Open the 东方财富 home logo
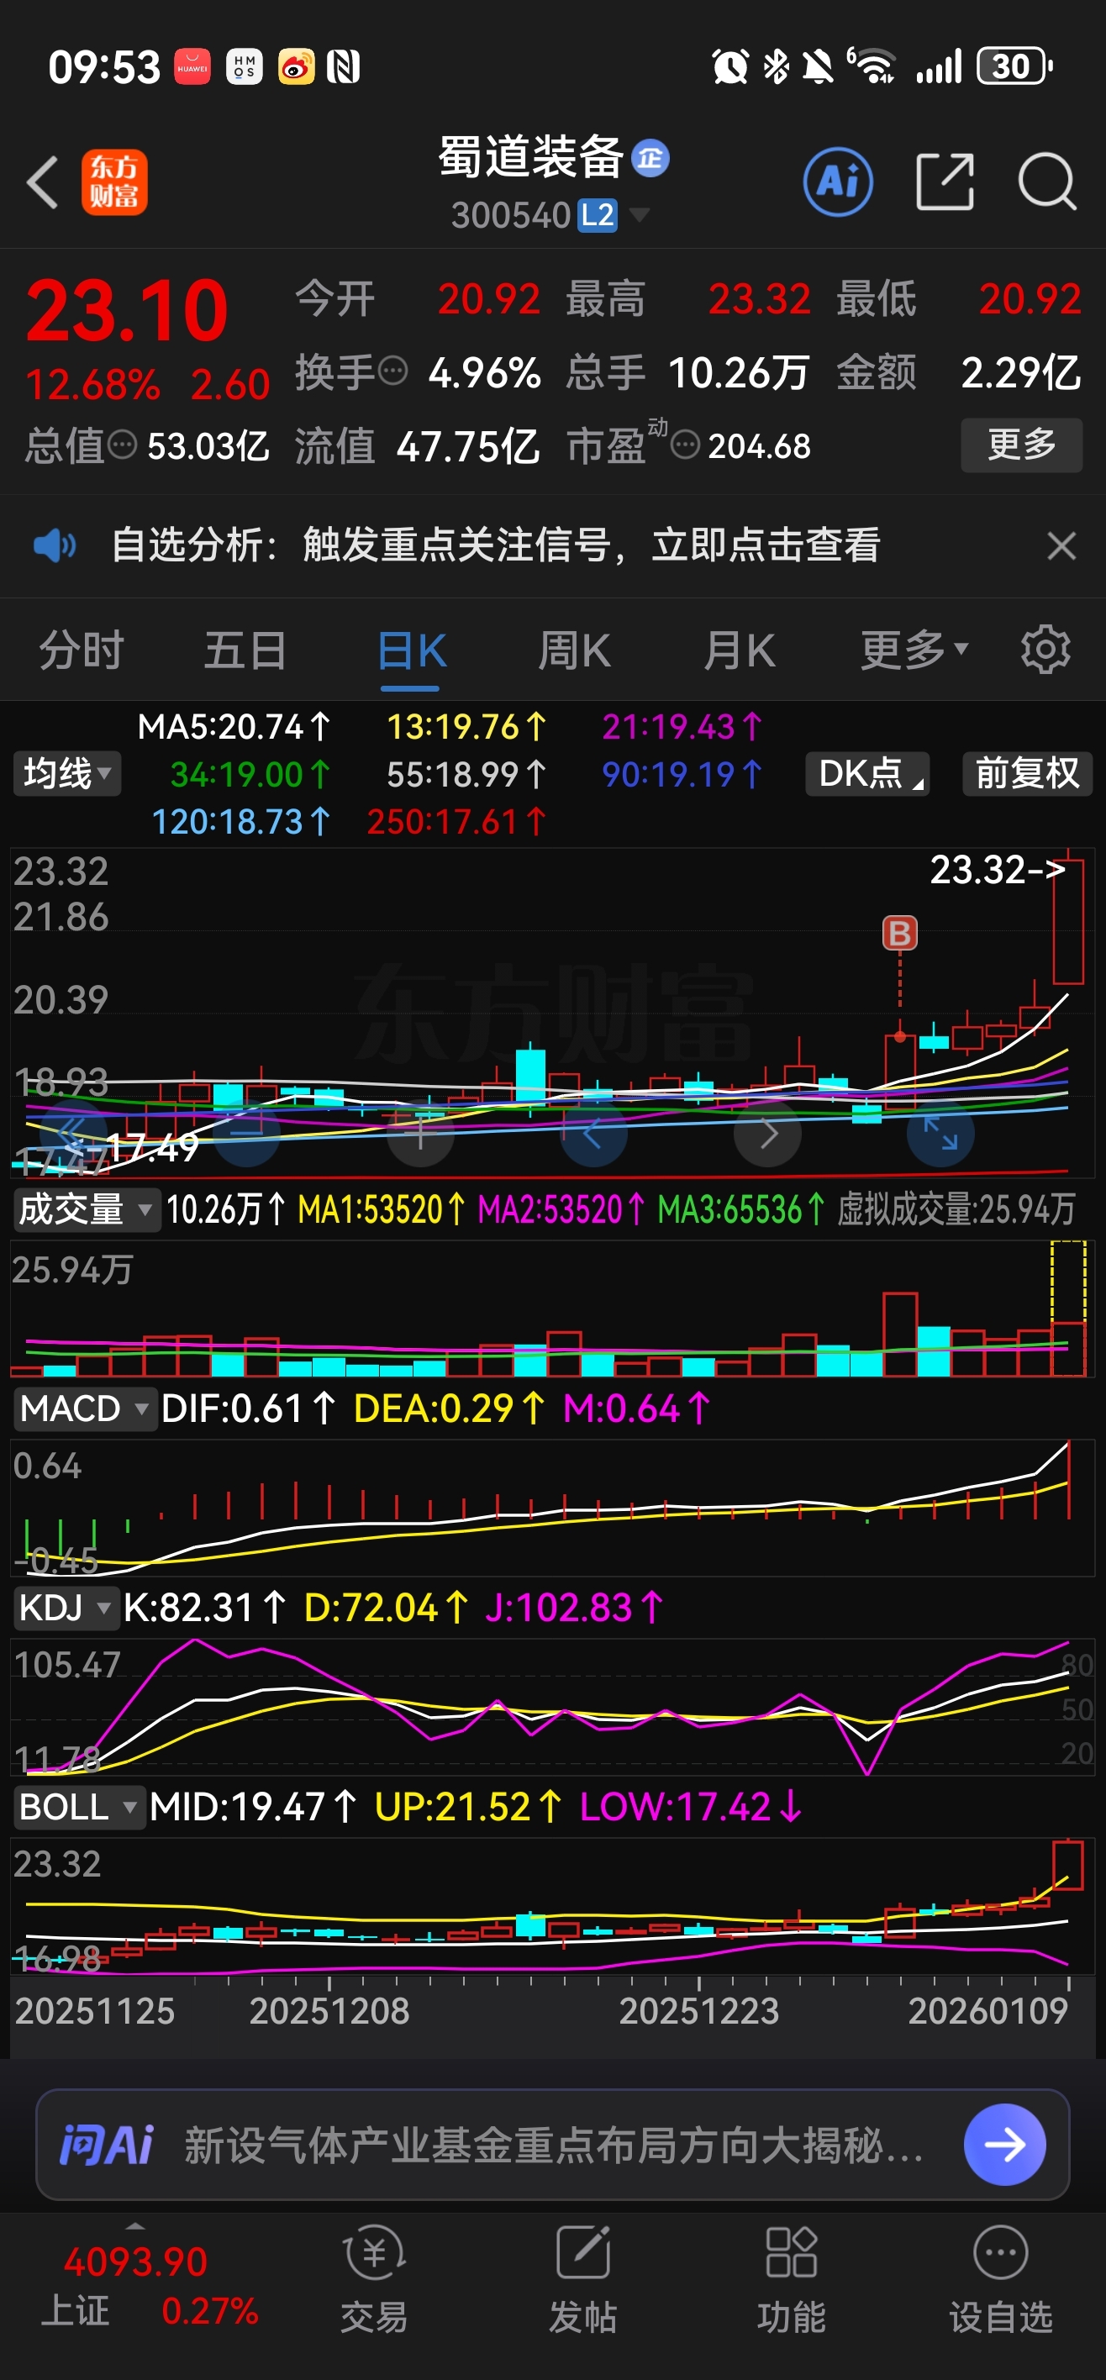The width and height of the screenshot is (1106, 2380). [x=113, y=182]
